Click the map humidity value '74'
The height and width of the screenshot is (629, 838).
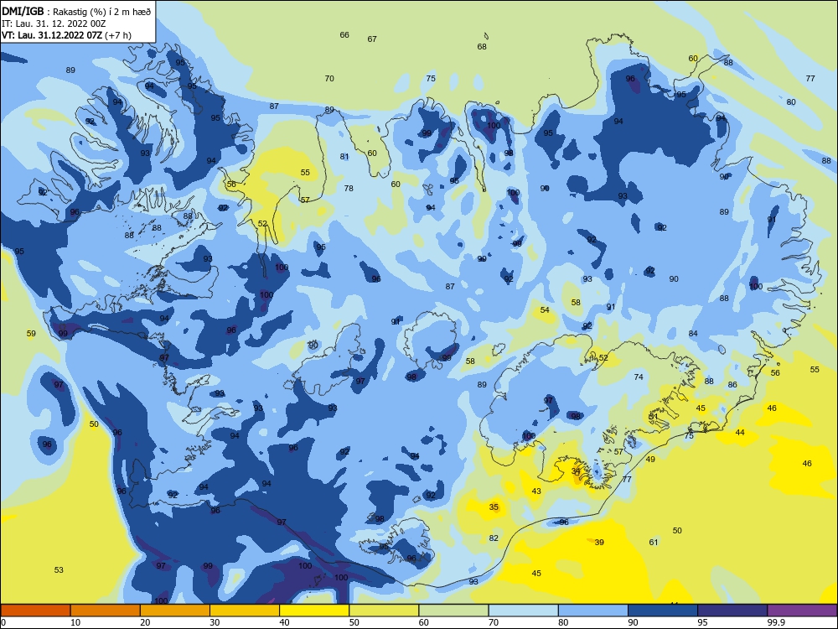tap(639, 377)
